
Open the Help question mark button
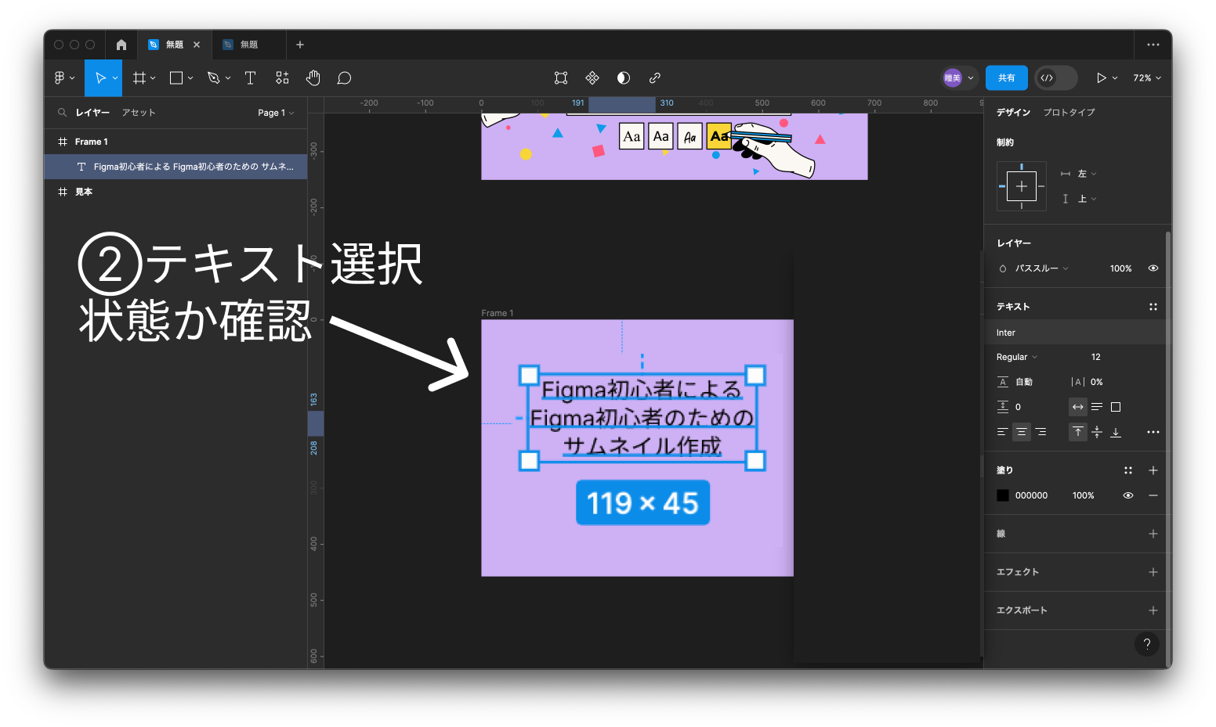pyautogui.click(x=1147, y=644)
